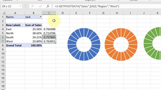Select row 8 header
The width and height of the screenshot is (161, 90).
[3, 45]
